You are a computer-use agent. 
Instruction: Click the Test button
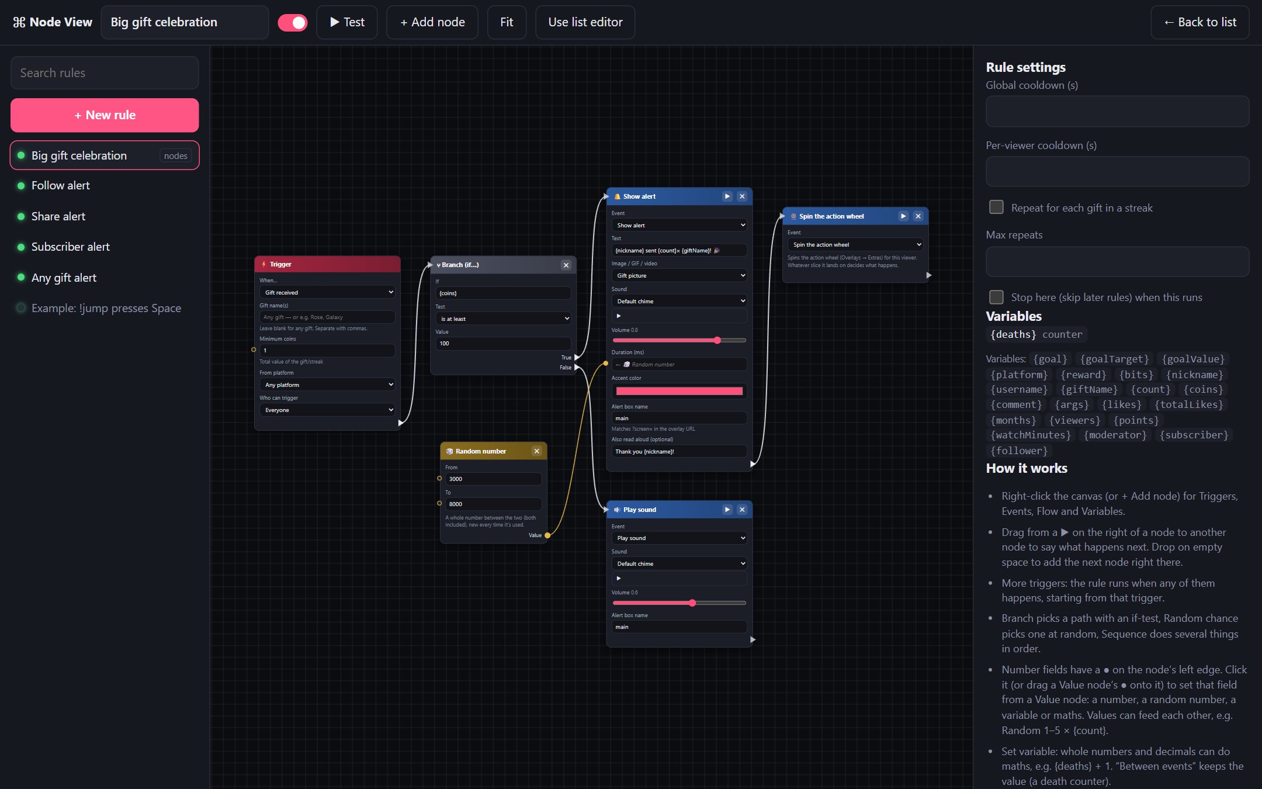tap(347, 22)
